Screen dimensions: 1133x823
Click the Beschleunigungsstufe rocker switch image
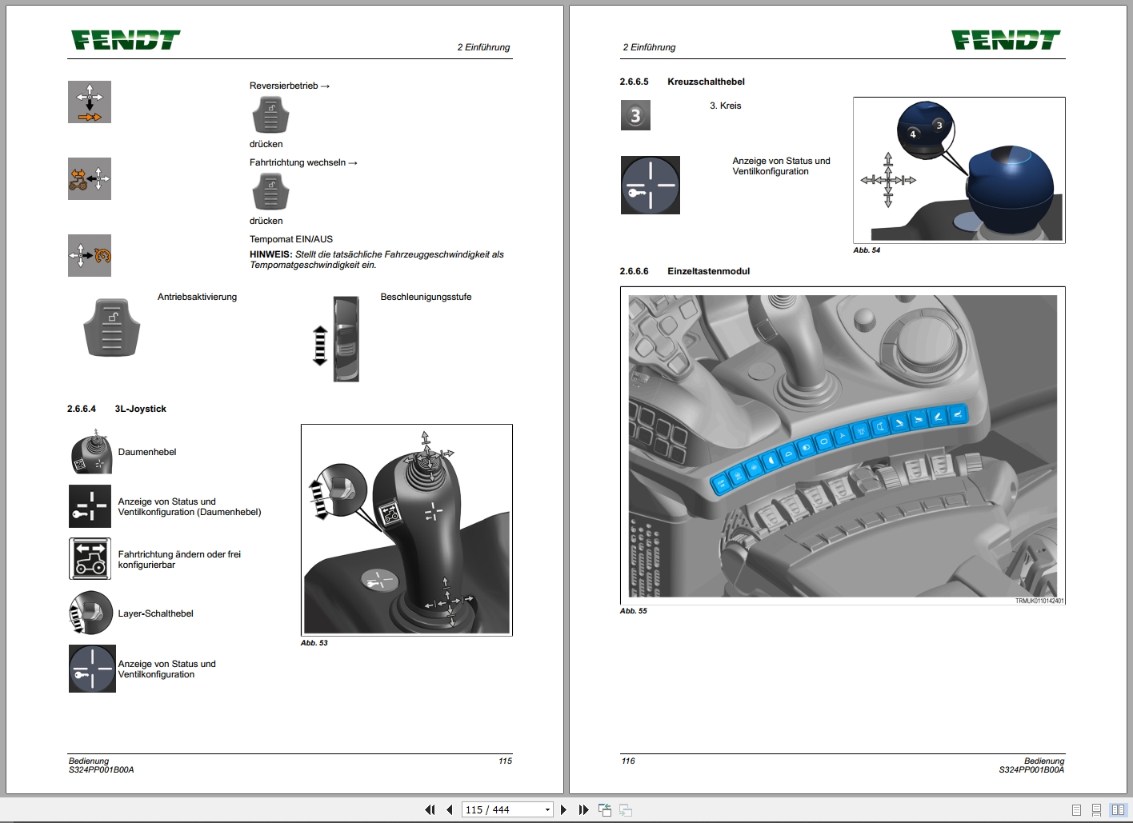(346, 338)
